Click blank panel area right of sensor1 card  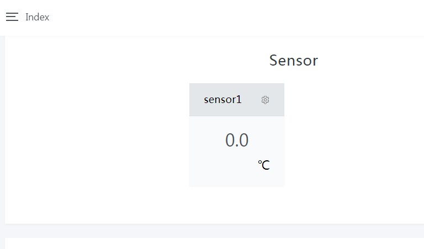point(353,138)
